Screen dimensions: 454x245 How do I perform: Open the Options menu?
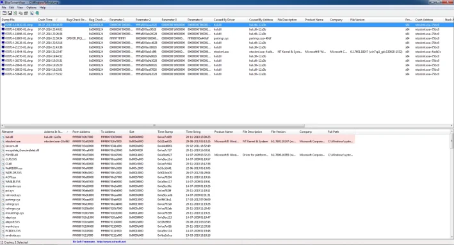coord(31,8)
